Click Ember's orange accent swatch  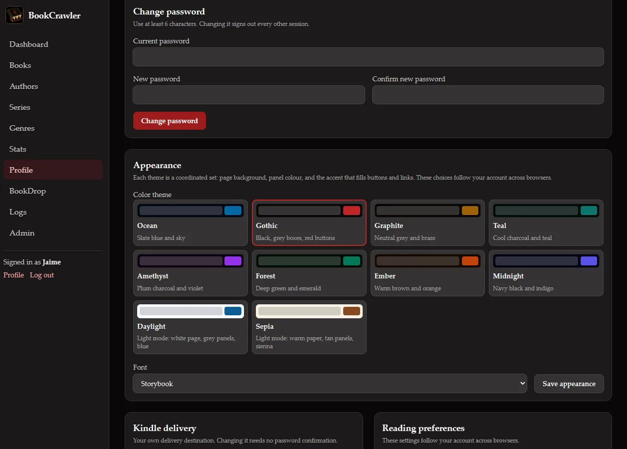(470, 261)
